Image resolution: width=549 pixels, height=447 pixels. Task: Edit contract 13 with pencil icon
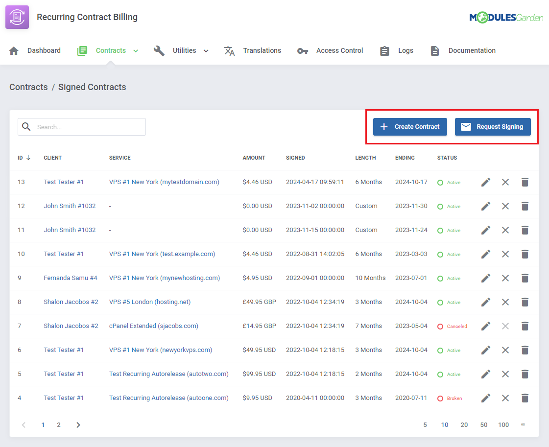(486, 182)
